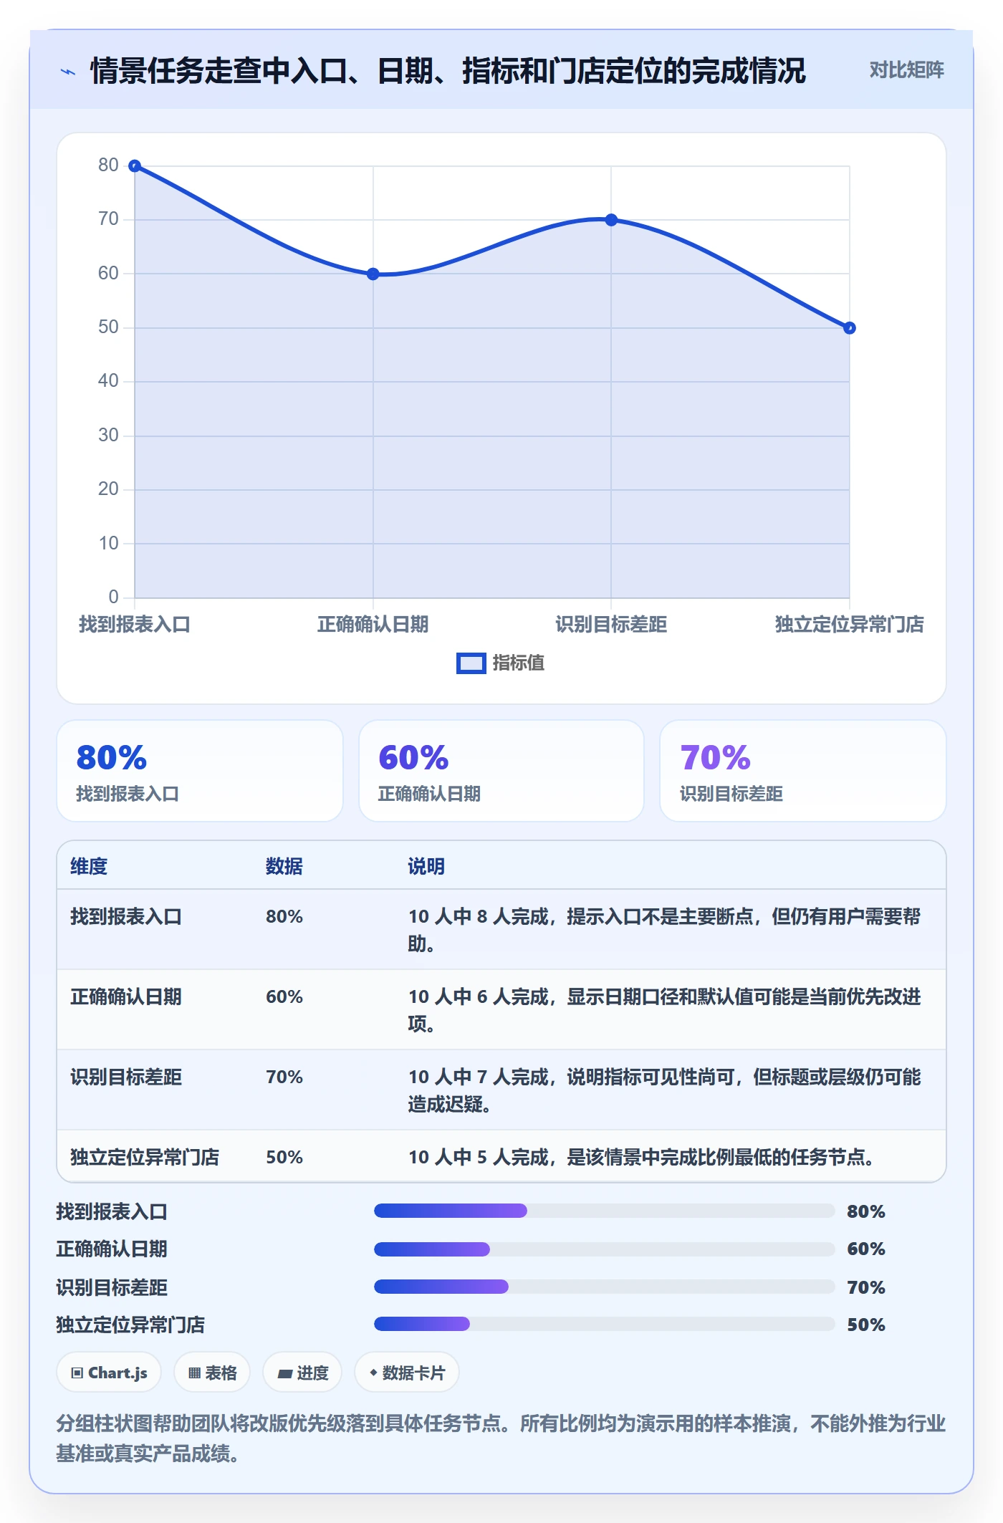Click the 60% value in table
1003x1523 pixels.
pos(284,996)
